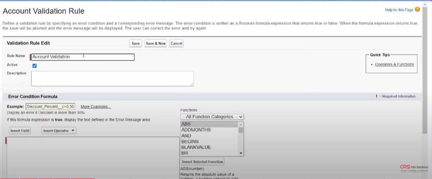Open the More Examples link

pyautogui.click(x=96, y=107)
